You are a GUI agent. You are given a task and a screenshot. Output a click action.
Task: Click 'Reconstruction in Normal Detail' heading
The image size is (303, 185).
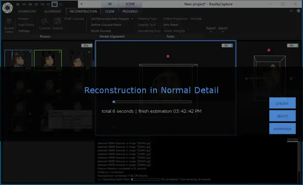tap(151, 90)
